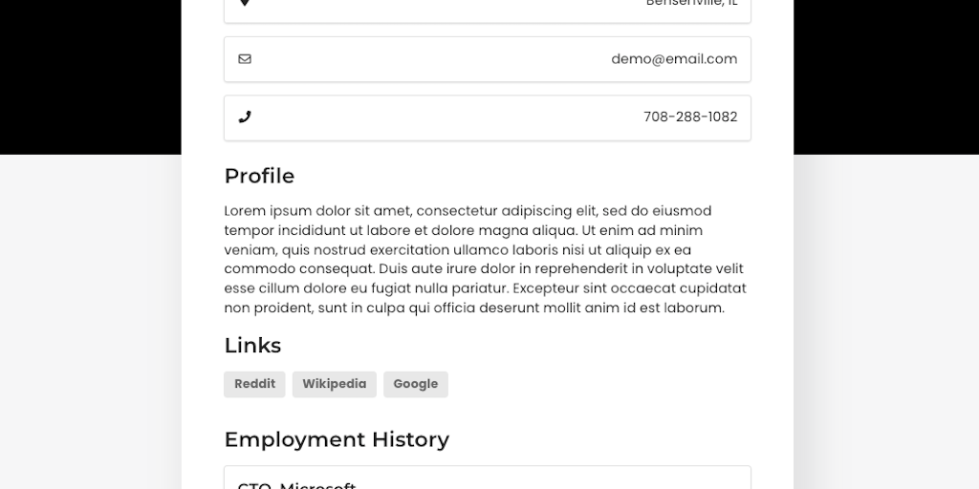This screenshot has height=489, width=979.
Task: Click the CTO, Microsoft job title
Action: click(296, 484)
